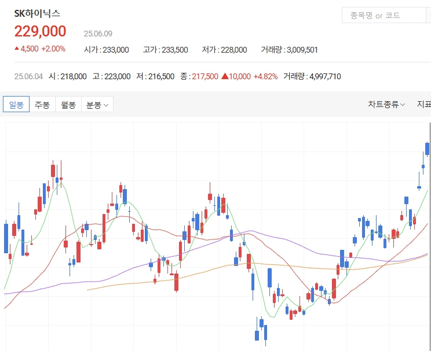Click the 고 223,000 value

click(111, 76)
